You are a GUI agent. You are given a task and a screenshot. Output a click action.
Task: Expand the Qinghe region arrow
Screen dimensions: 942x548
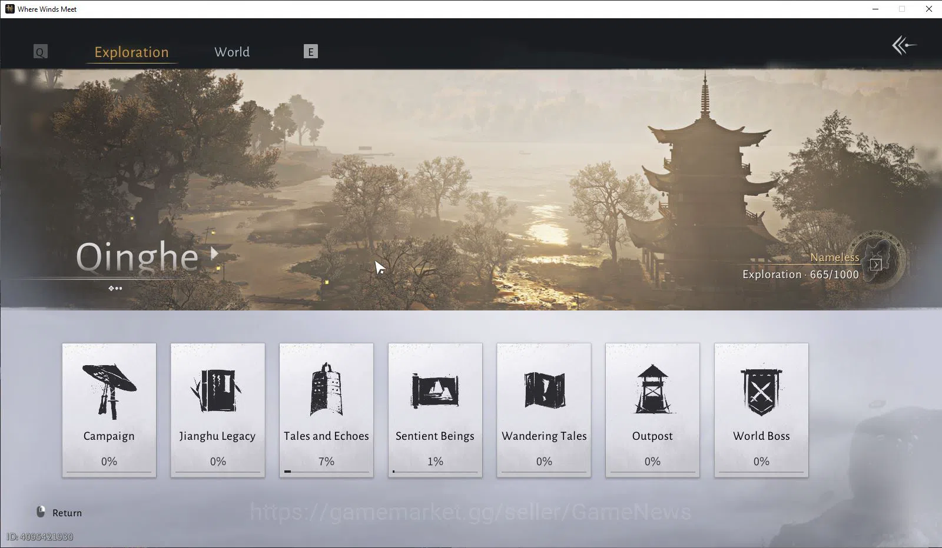[x=214, y=254]
